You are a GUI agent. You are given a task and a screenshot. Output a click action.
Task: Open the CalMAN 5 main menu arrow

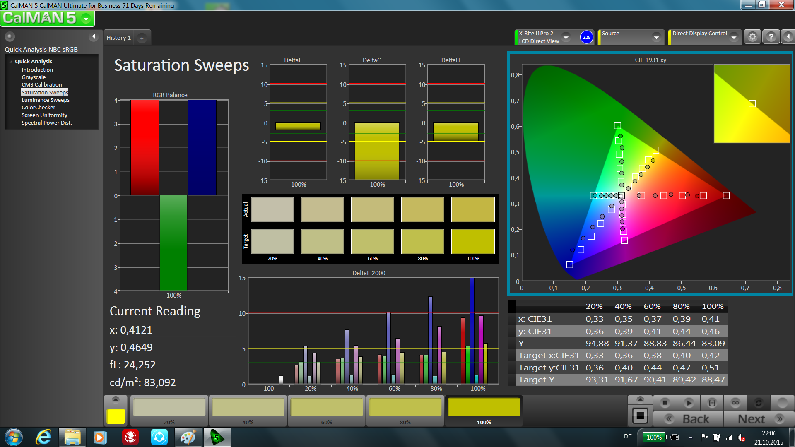pos(86,19)
